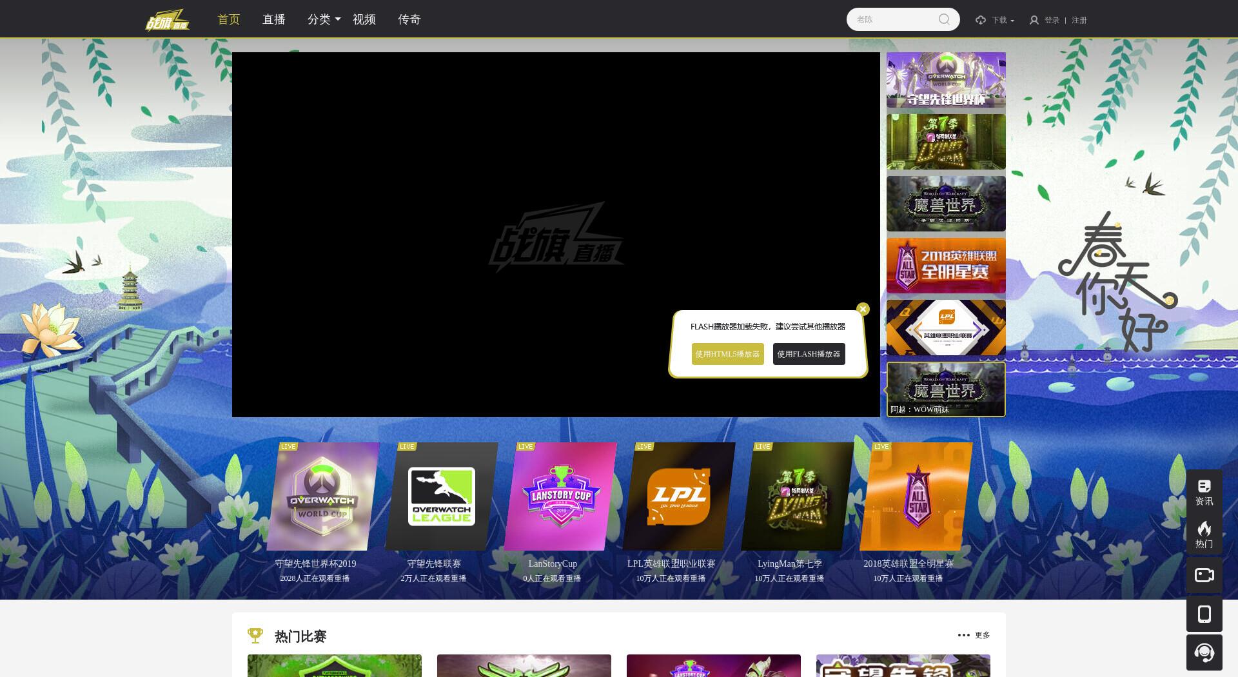The height and width of the screenshot is (677, 1238).
Task: Open the Overwatch World Cup live card
Action: click(x=322, y=496)
